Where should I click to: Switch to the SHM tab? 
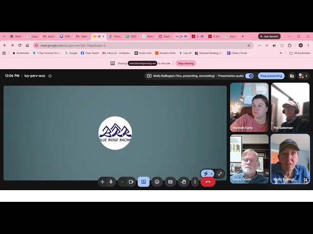point(65,37)
